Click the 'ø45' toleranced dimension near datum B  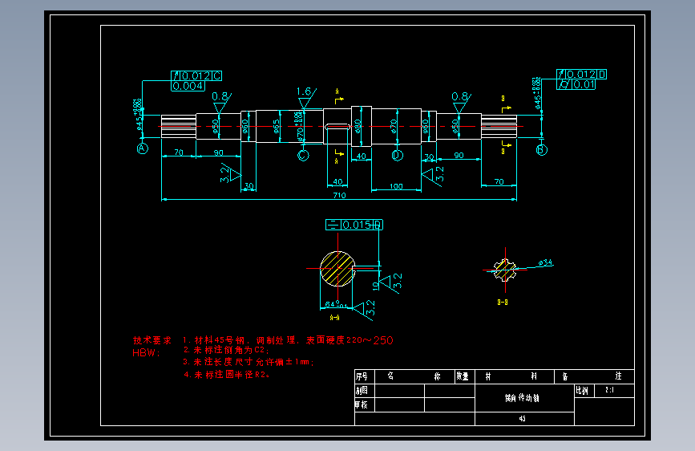click(x=537, y=93)
